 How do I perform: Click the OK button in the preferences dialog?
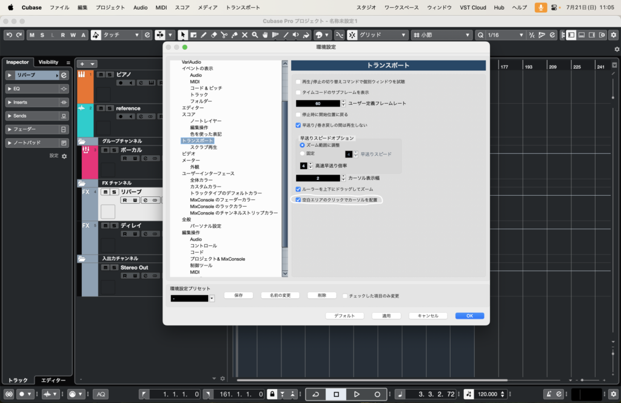pos(469,316)
